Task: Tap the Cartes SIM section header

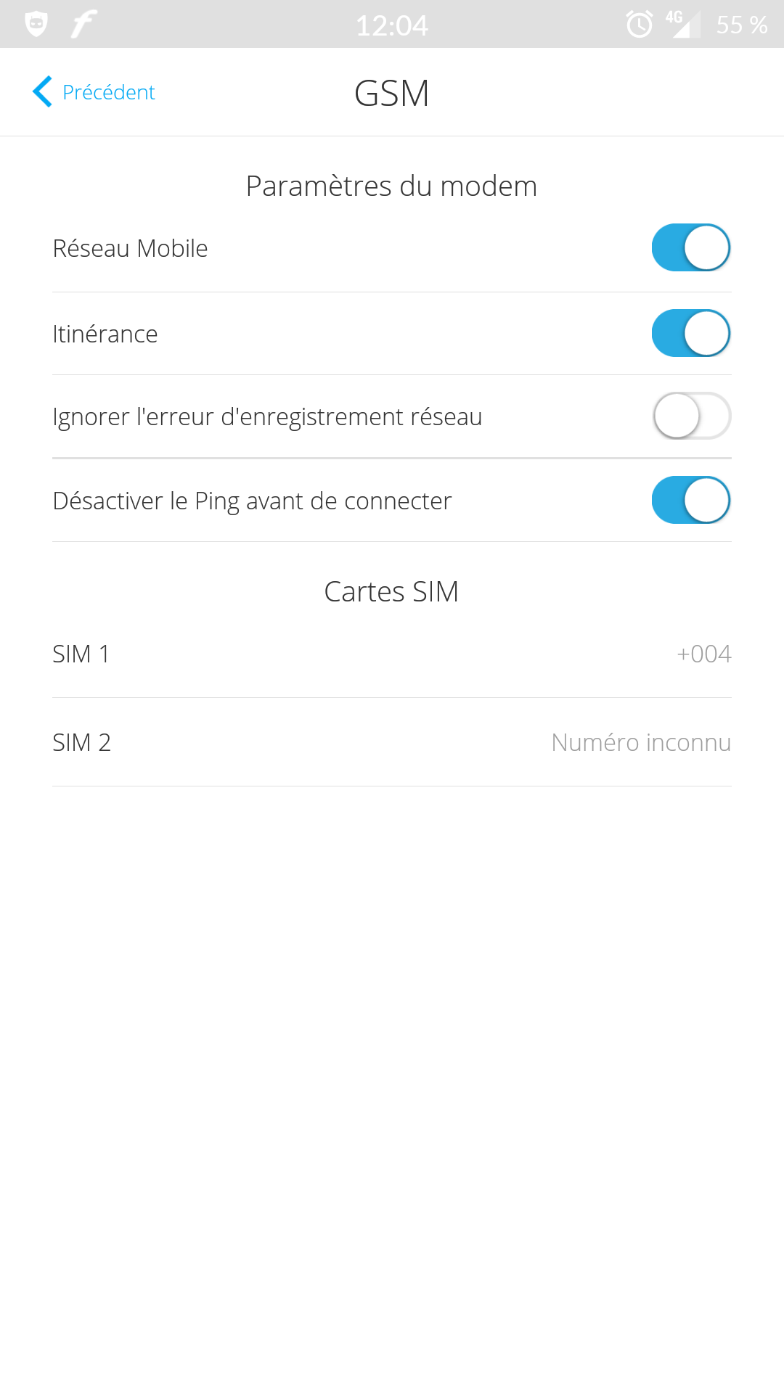Action: coord(392,591)
